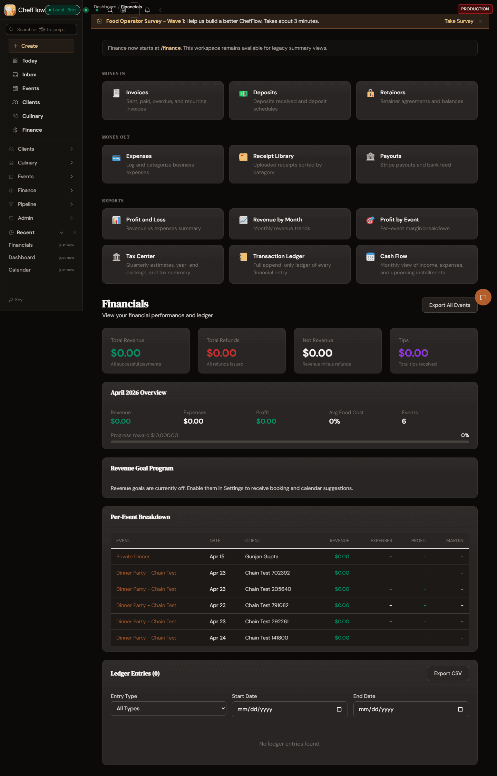Open Financials in Recent list
The width and height of the screenshot is (497, 776).
41,245
